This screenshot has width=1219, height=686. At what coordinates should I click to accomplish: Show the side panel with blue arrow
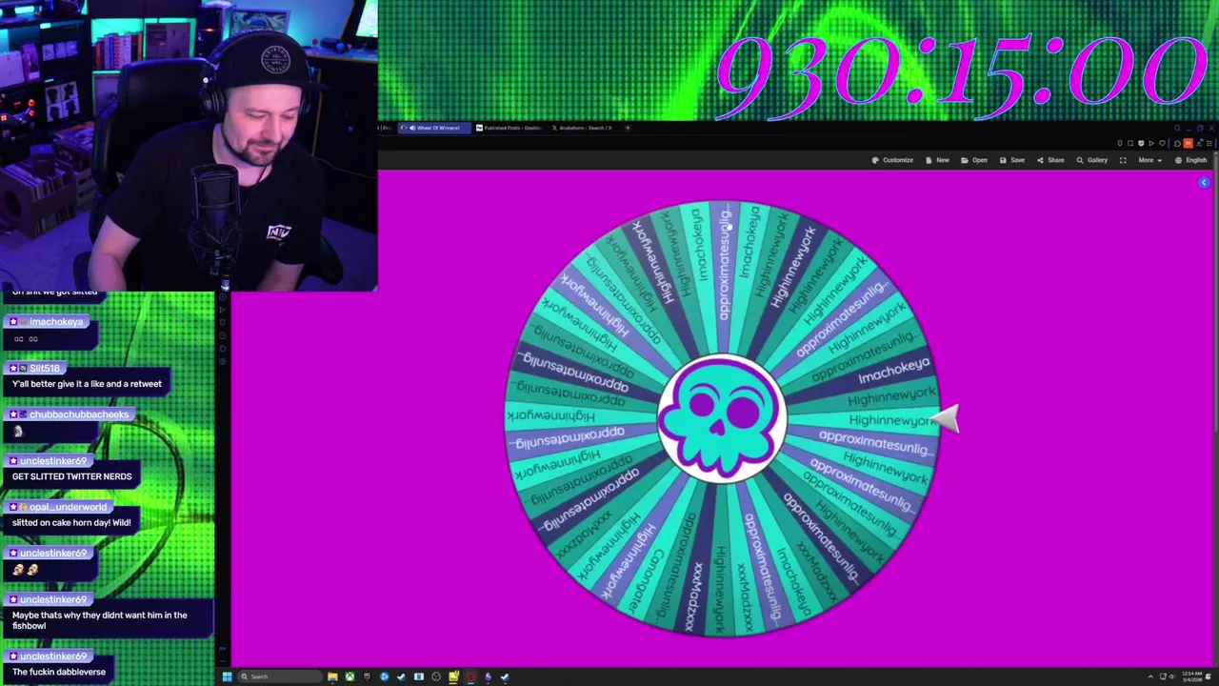click(x=1204, y=182)
